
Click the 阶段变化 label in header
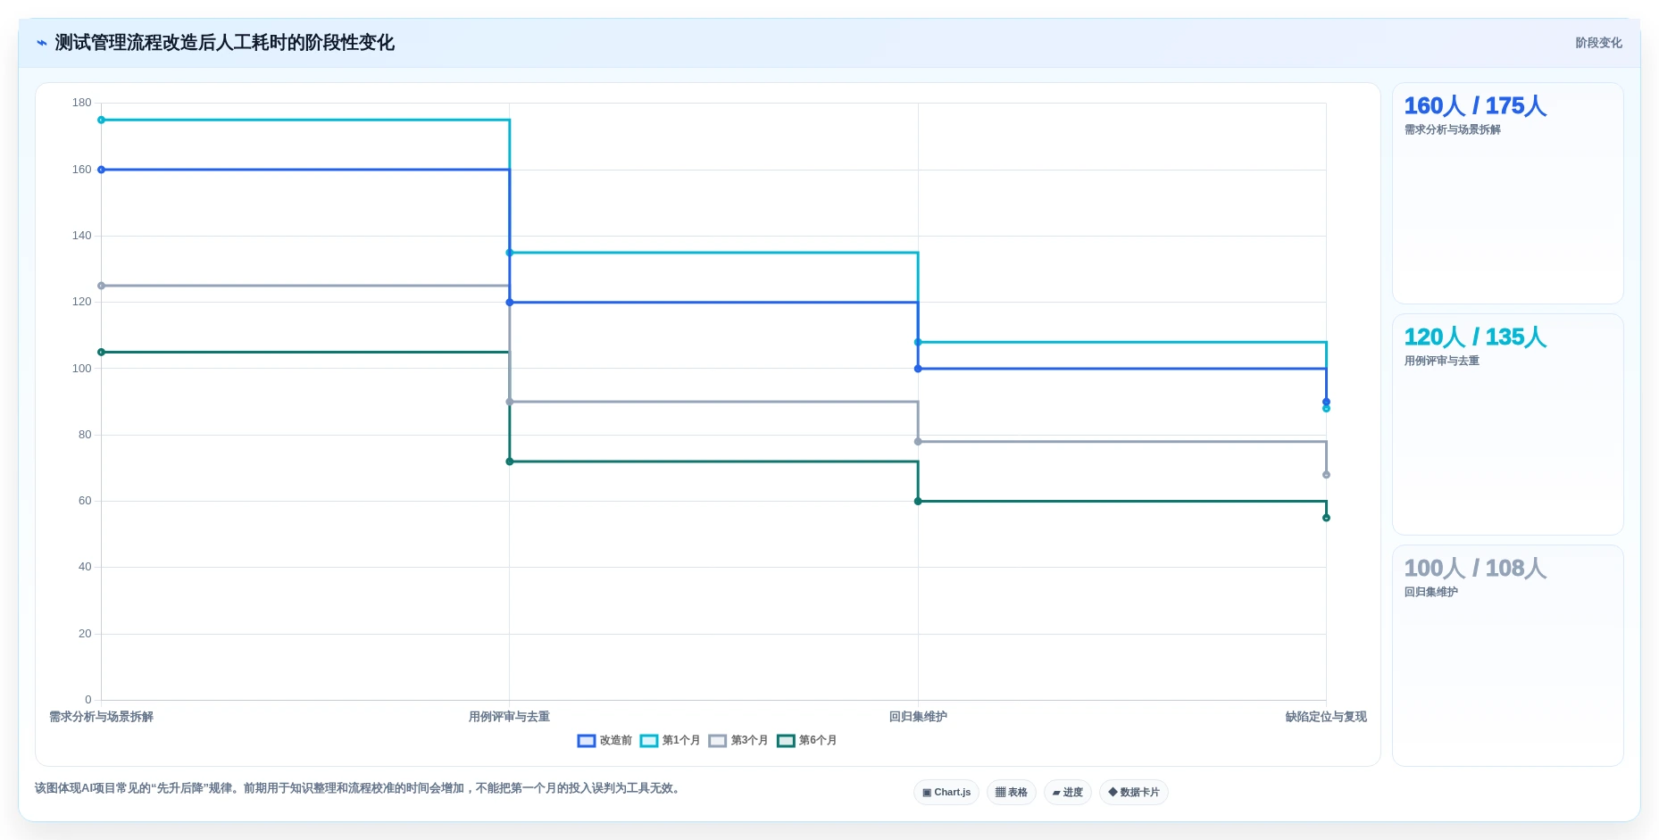point(1598,43)
